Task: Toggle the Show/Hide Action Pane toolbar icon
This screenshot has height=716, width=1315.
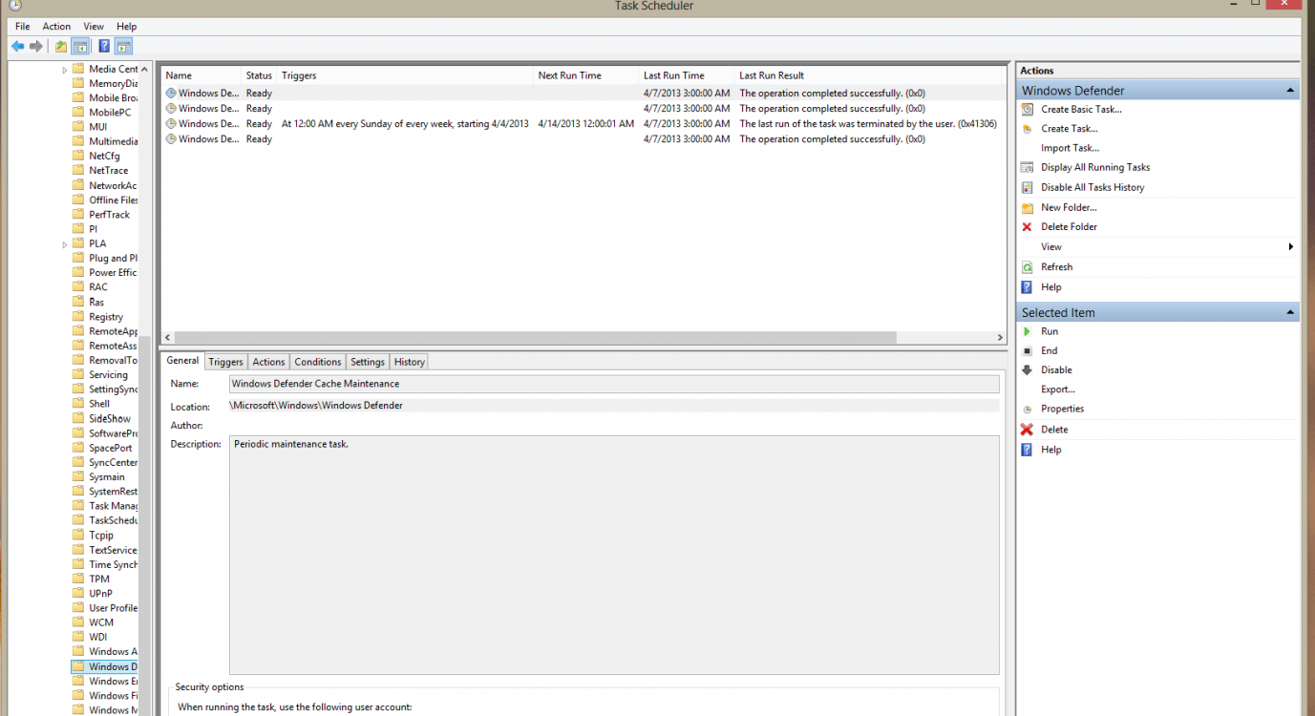Action: tap(124, 46)
